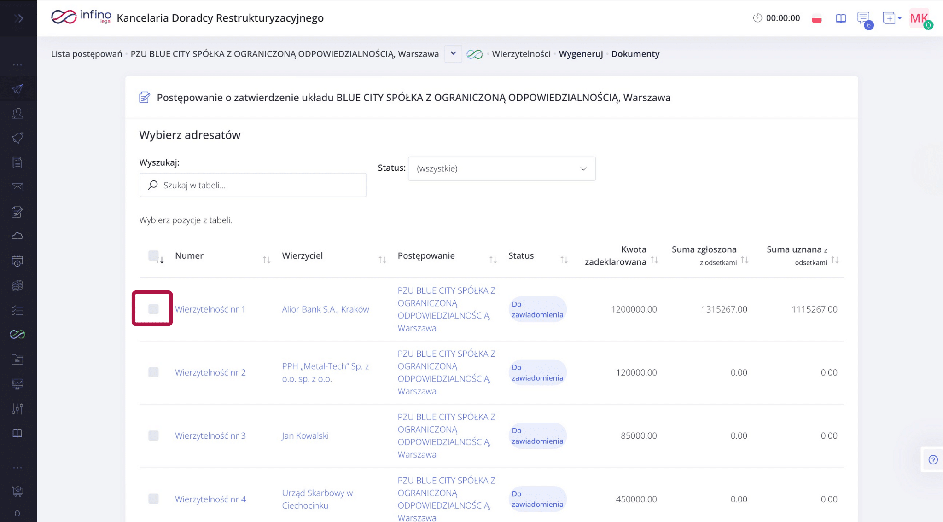Open the Status dropdown showing (wszystkie)
This screenshot has width=943, height=522.
click(x=501, y=168)
